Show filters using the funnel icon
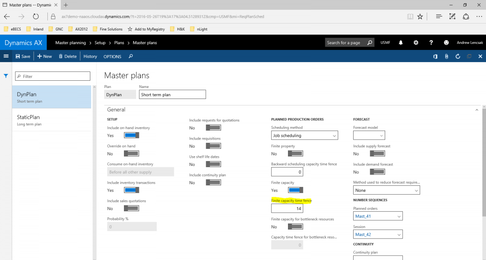The height and width of the screenshot is (260, 486). click(x=6, y=76)
